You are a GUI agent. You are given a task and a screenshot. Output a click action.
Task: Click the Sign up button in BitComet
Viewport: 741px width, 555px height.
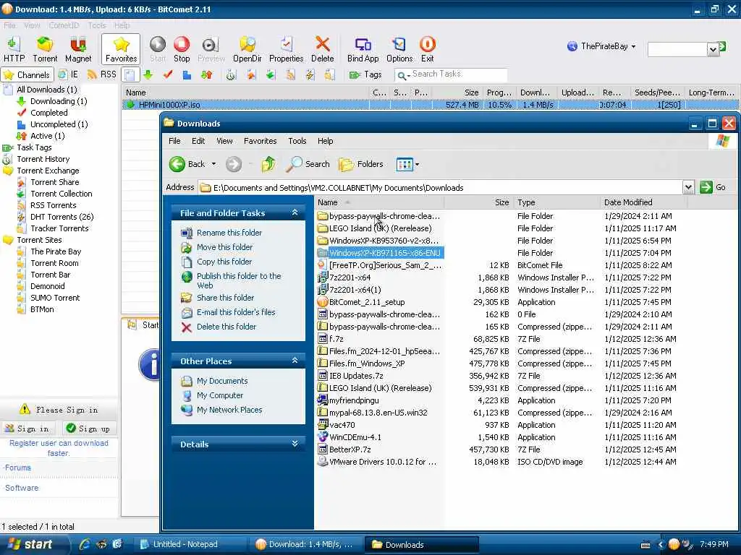pyautogui.click(x=88, y=429)
